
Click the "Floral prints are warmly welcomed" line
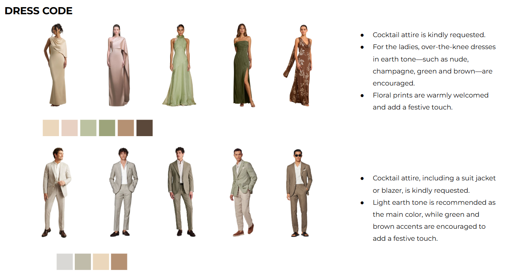pos(430,95)
